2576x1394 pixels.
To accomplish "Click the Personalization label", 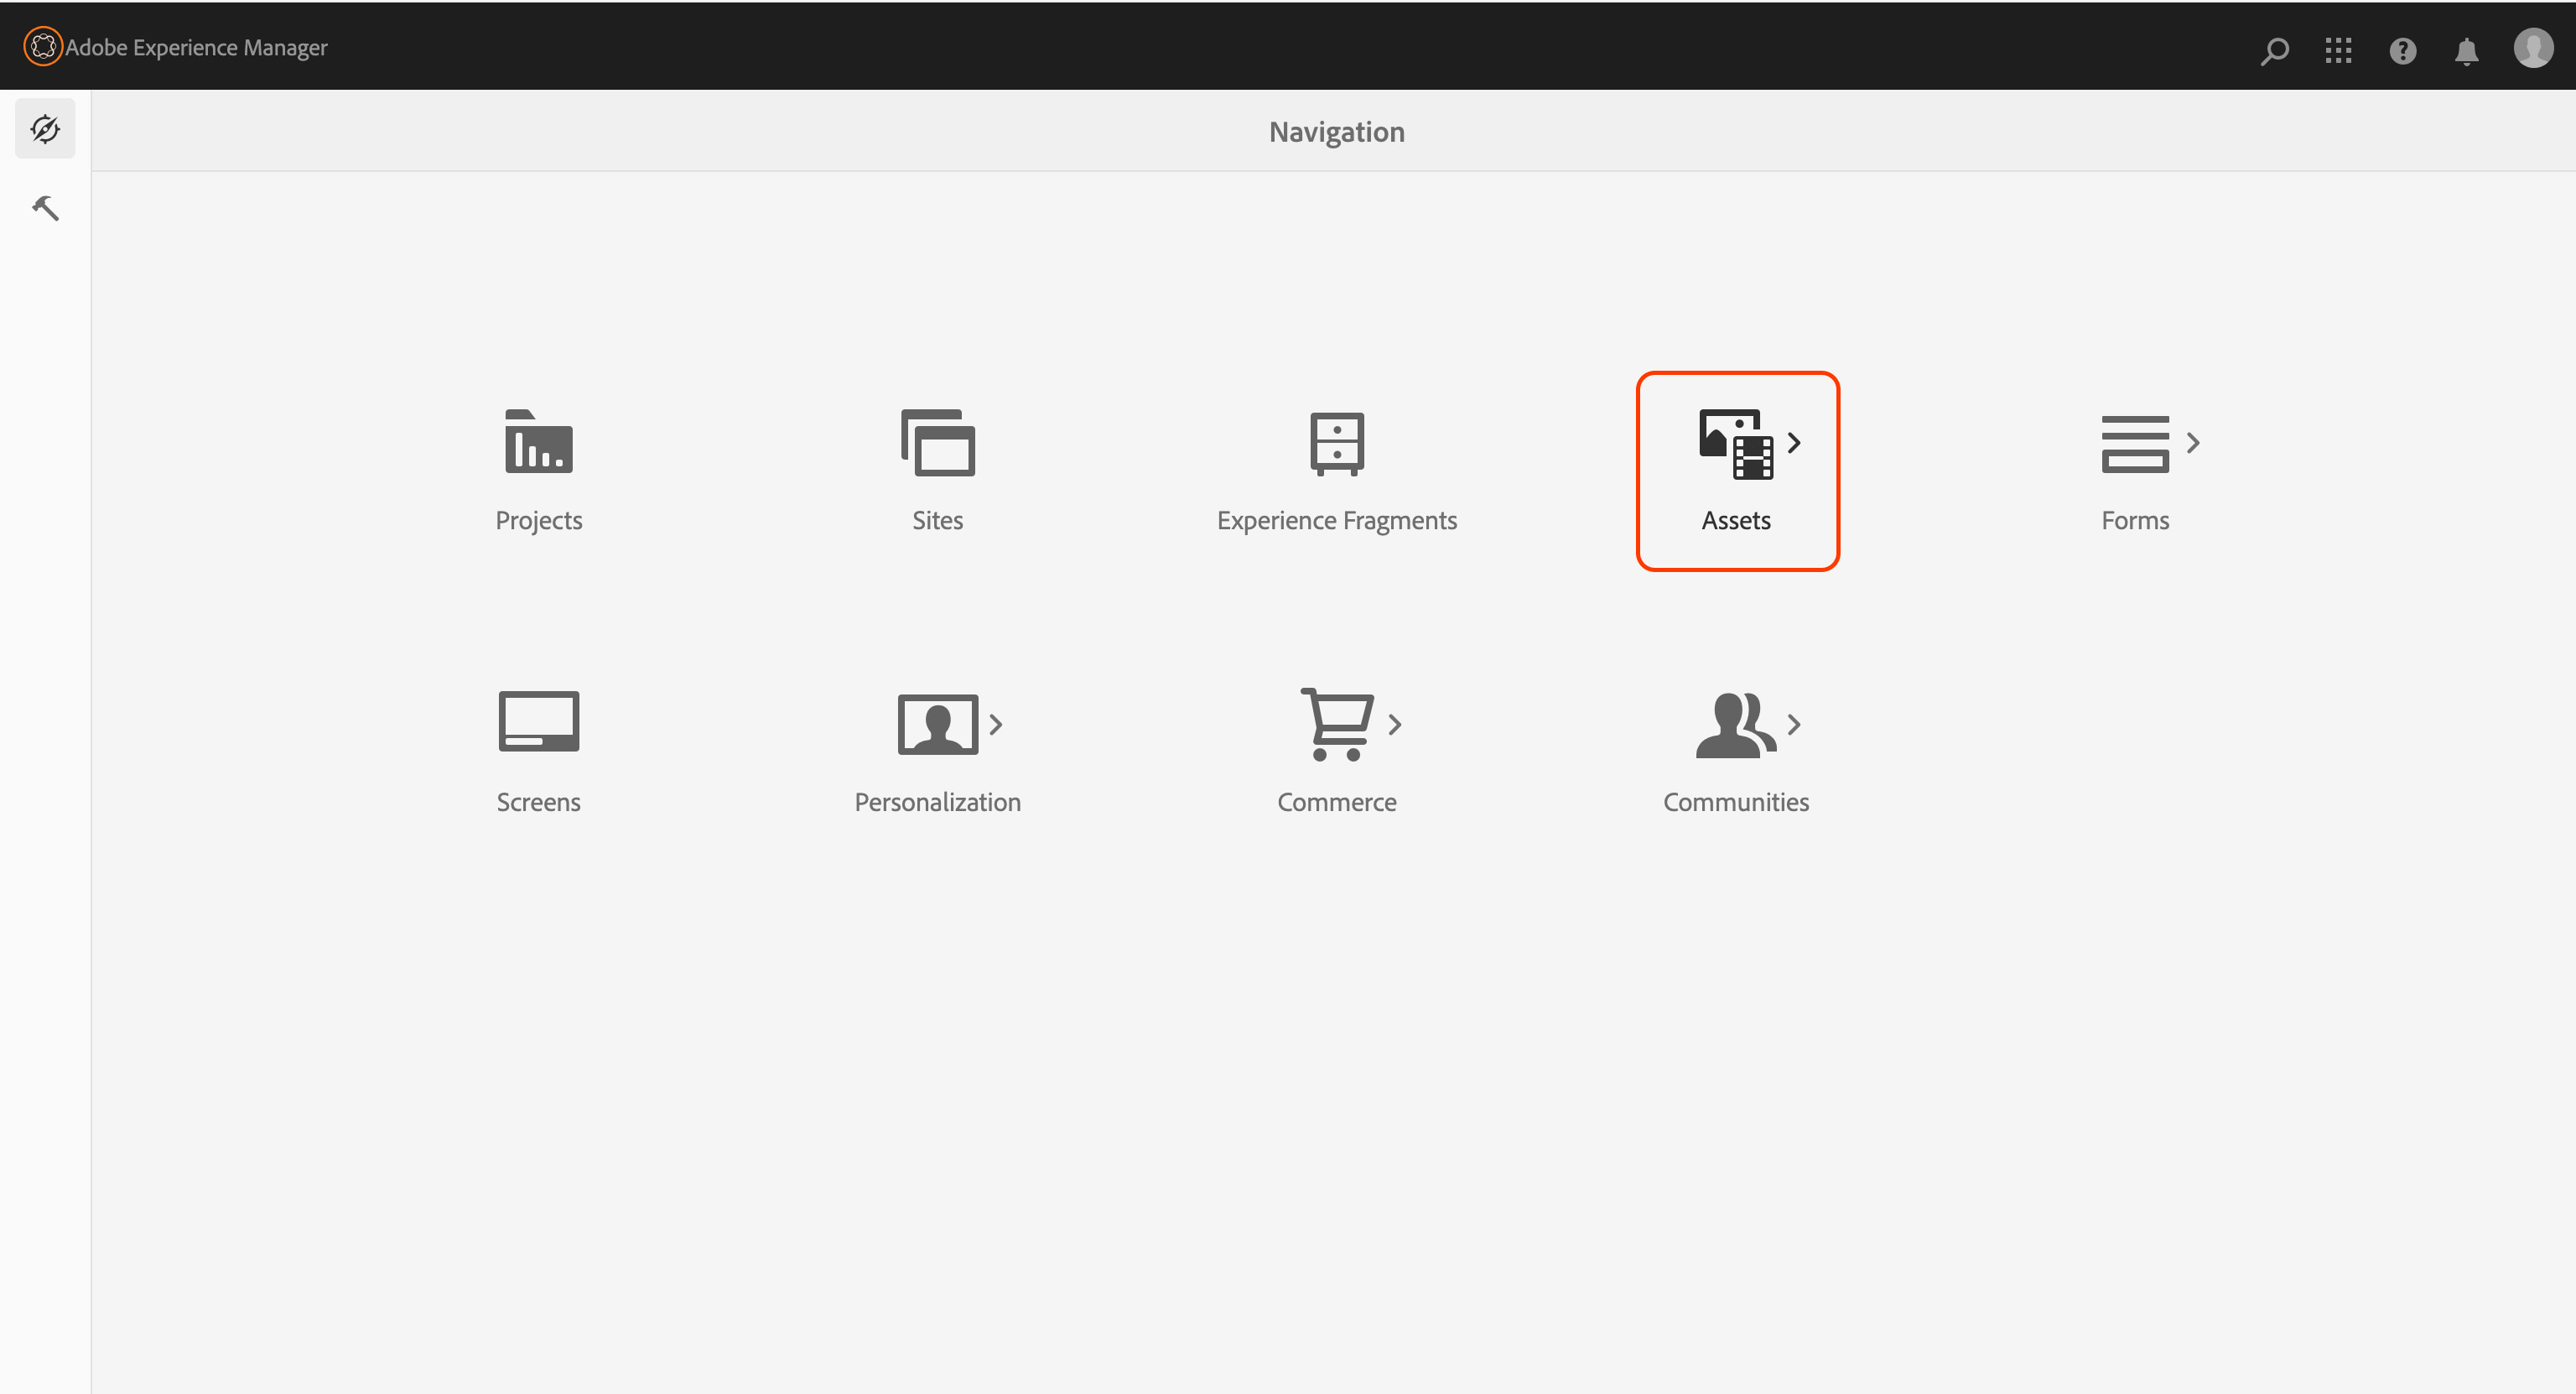I will [938, 802].
